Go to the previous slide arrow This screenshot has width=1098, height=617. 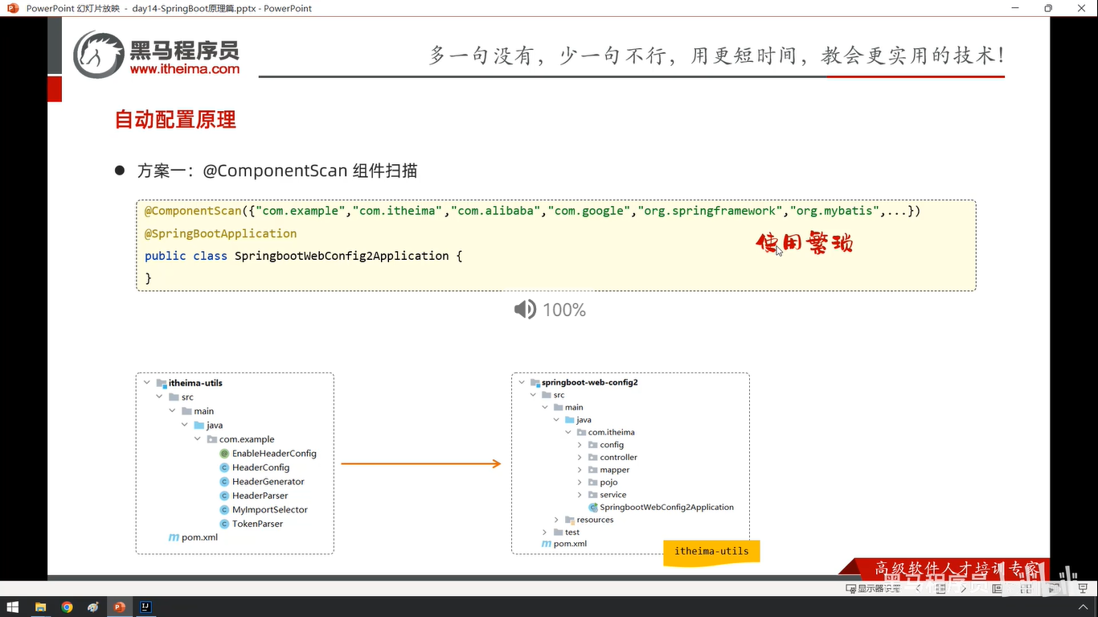click(918, 588)
